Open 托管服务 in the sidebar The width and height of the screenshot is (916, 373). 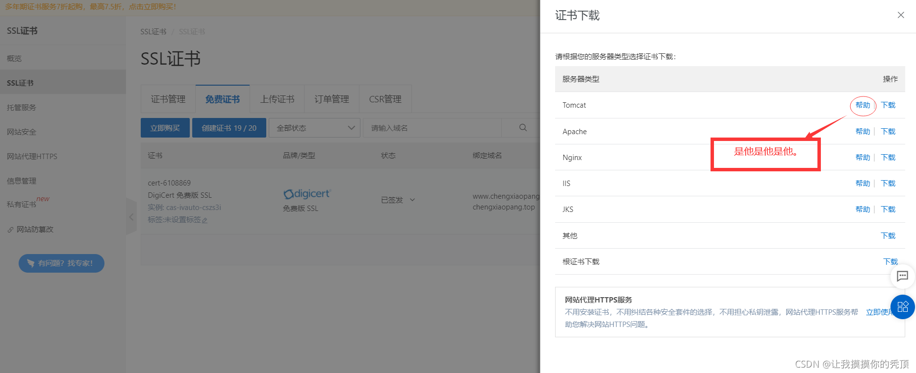(x=63, y=107)
